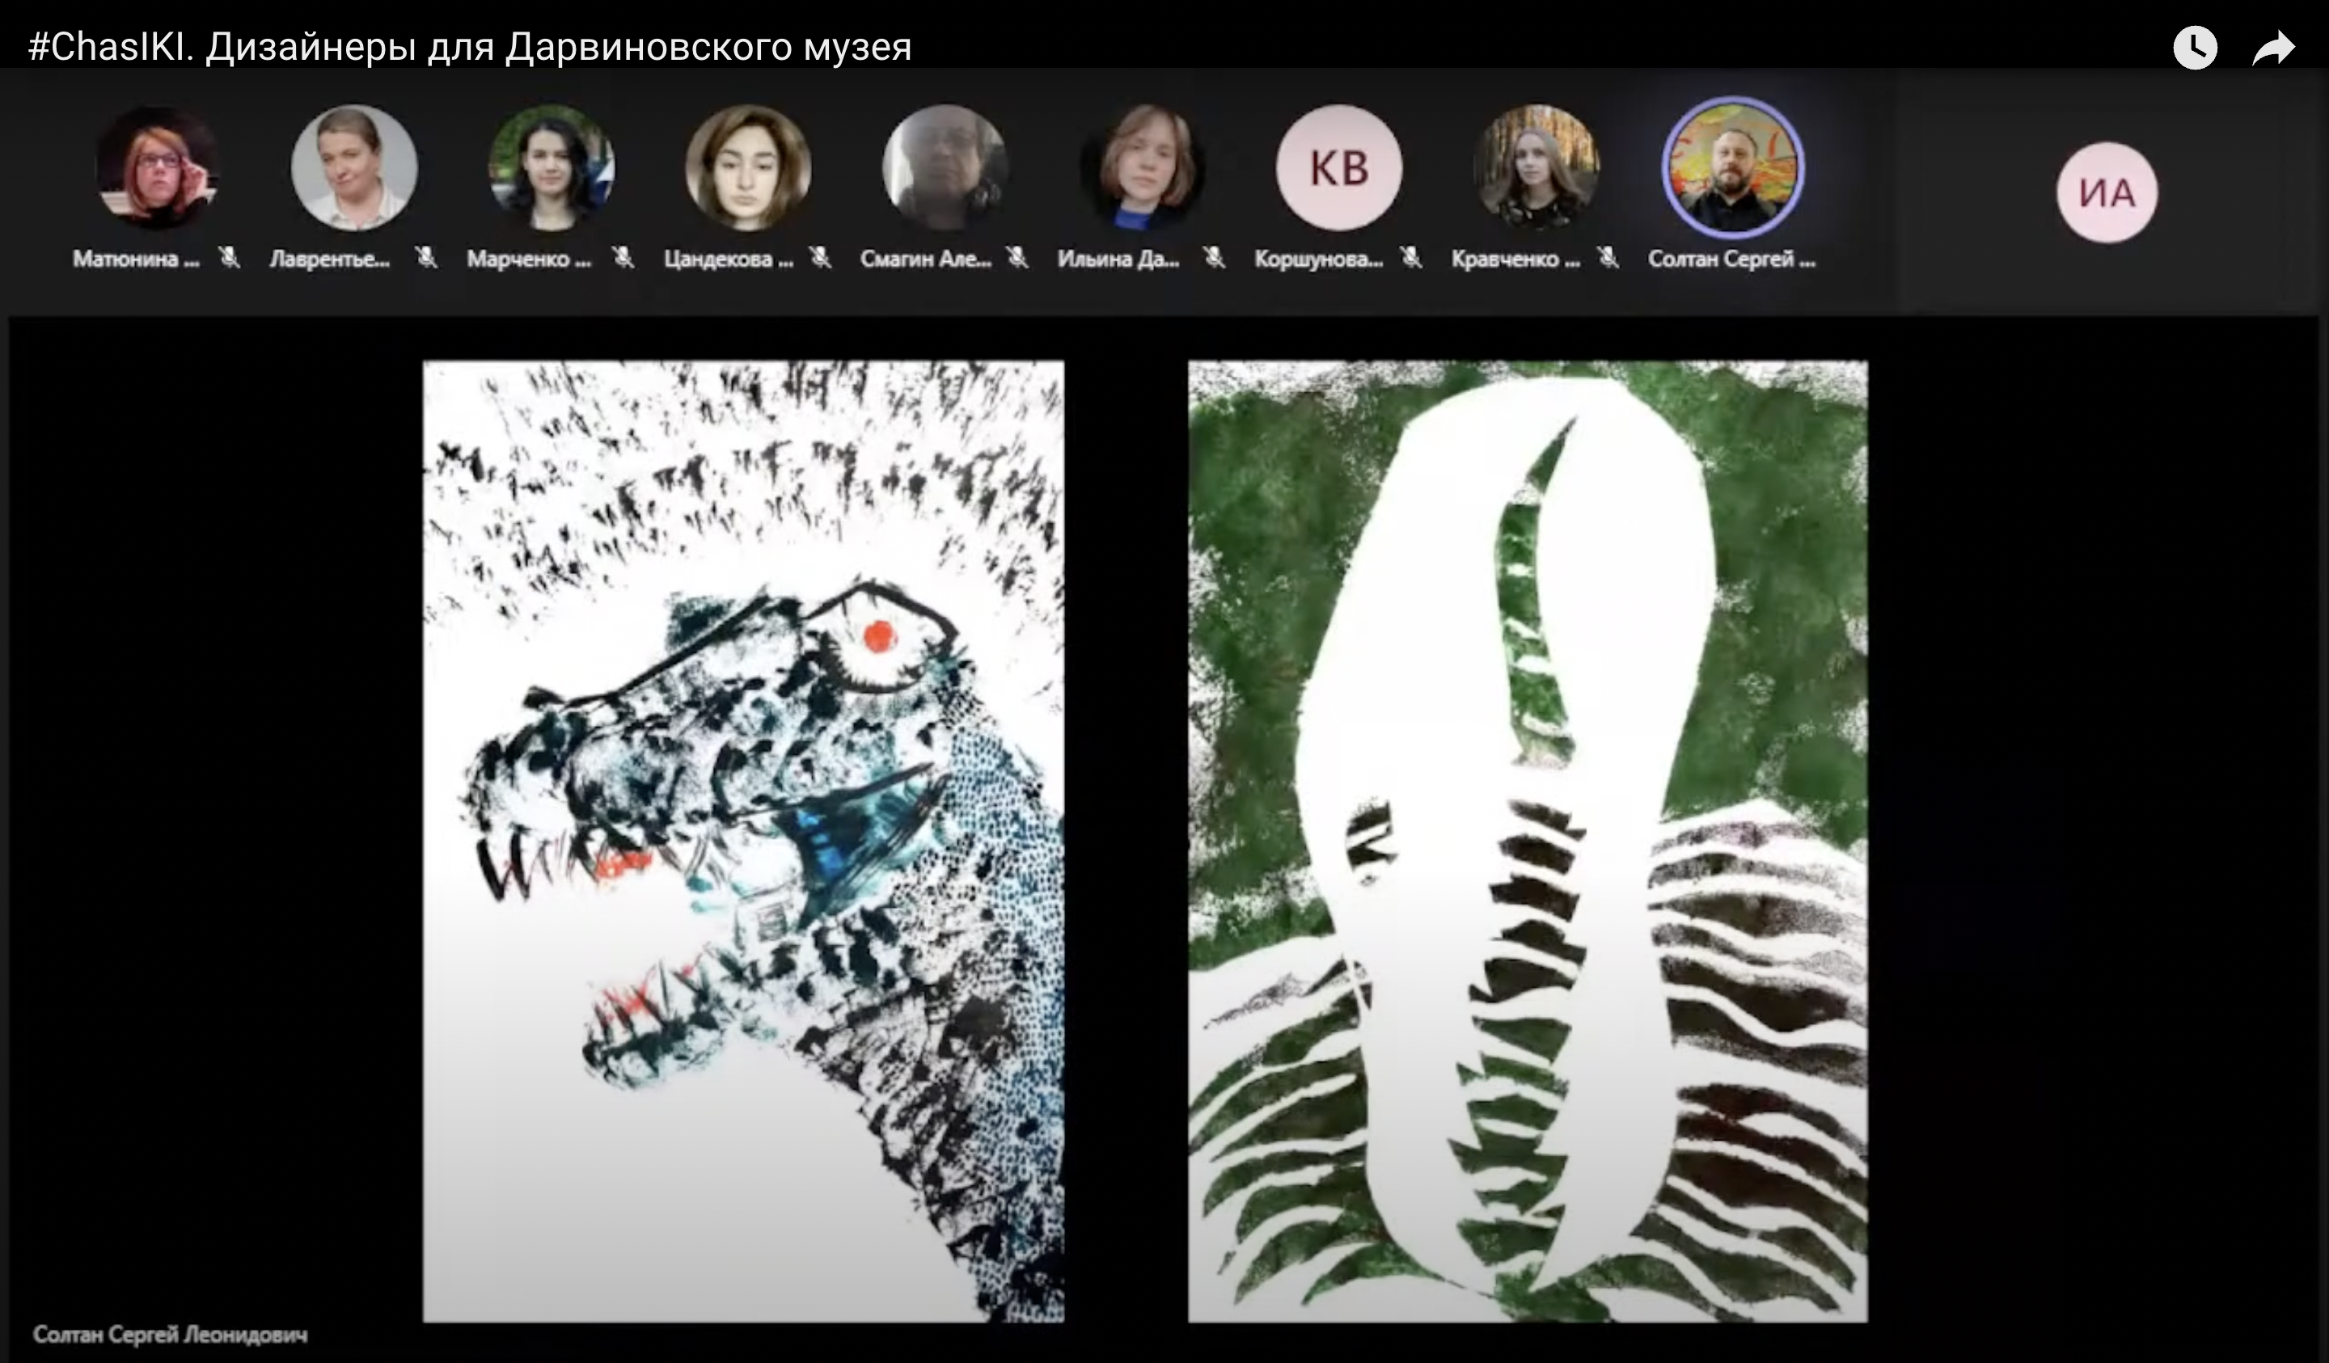2329x1363 pixels.
Task: Click muted mic icon next to Матюнина
Action: tap(229, 258)
